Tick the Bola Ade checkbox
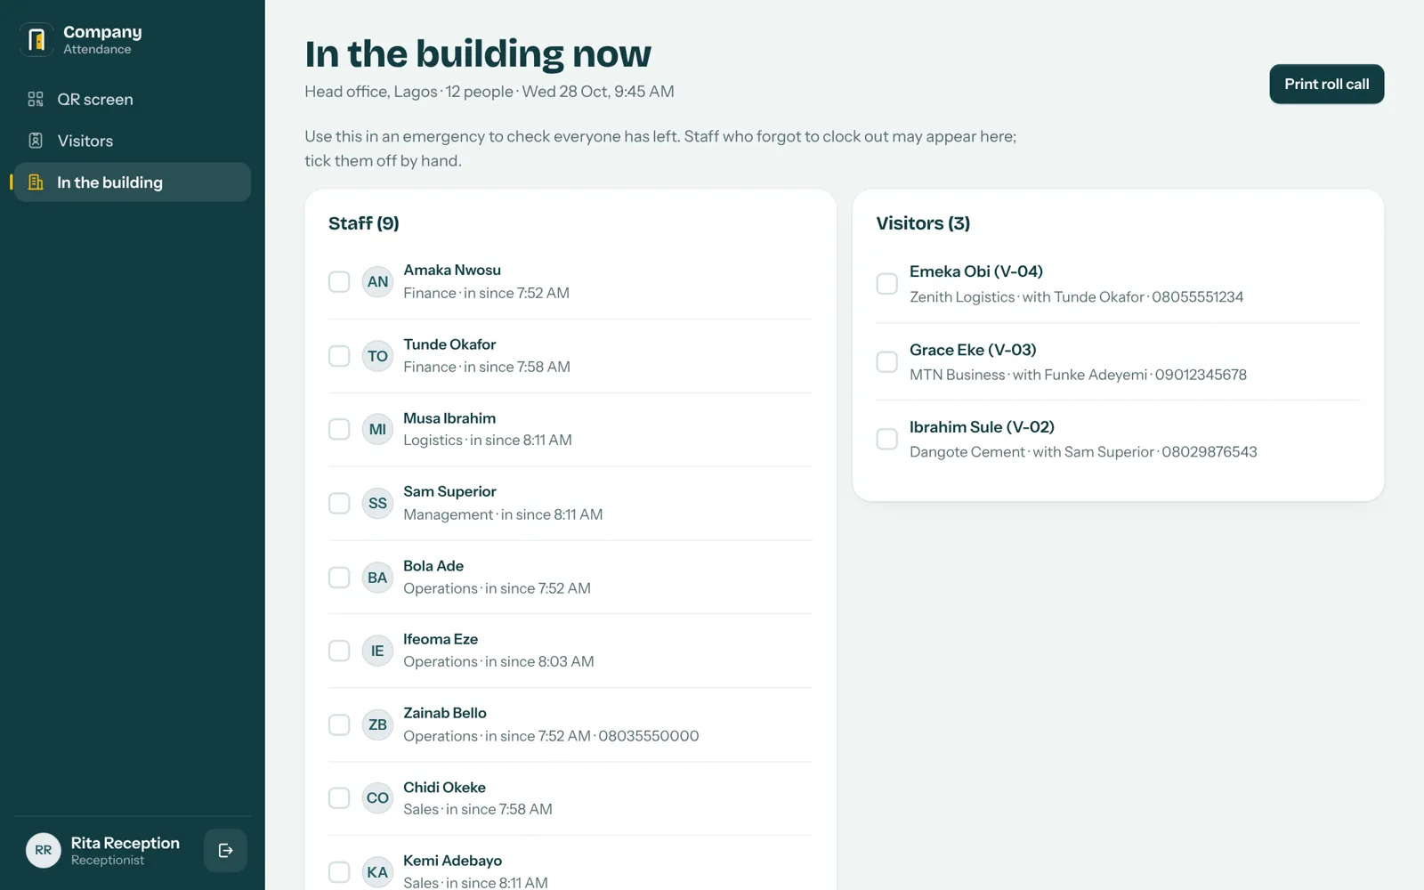Screen dimensions: 1424x890 339,578
